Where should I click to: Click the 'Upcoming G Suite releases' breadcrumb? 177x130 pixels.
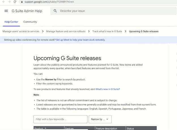tap(144, 31)
